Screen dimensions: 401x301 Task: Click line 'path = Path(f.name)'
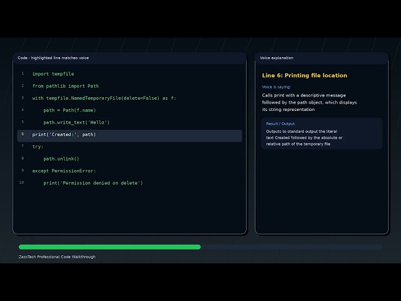(70, 110)
